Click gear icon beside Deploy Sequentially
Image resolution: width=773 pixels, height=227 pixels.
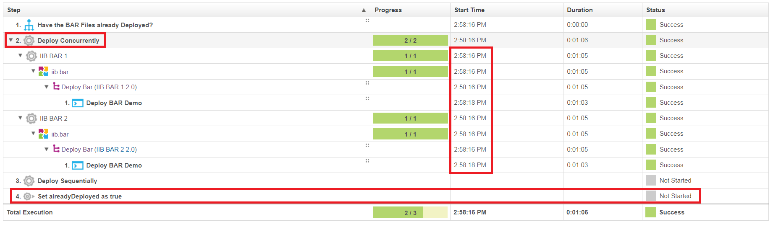29,181
